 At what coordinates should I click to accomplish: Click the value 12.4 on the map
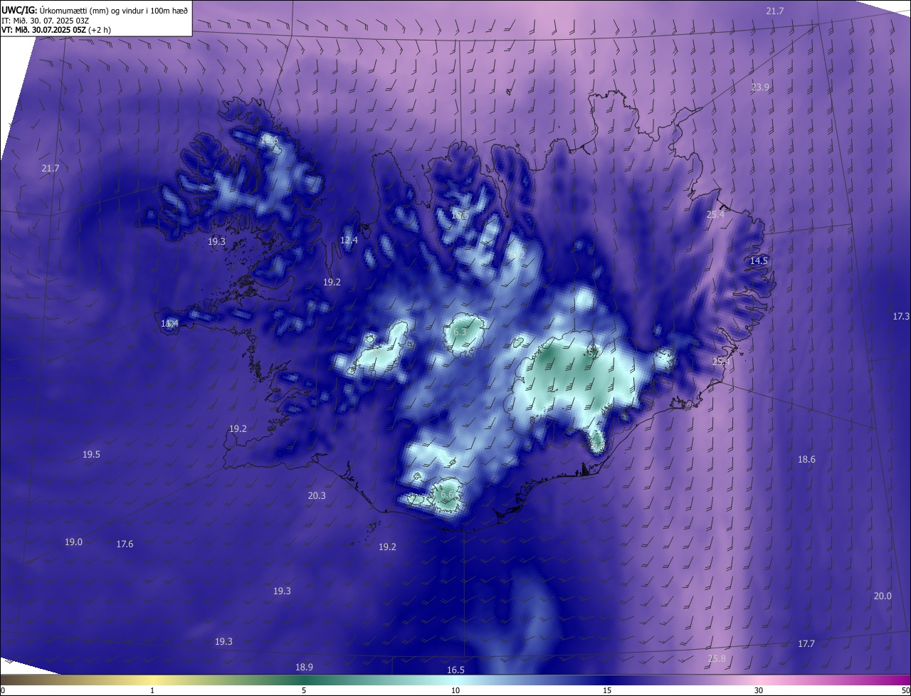click(349, 241)
